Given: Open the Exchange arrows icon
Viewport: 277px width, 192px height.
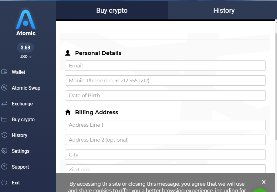Looking at the screenshot, I should (4, 103).
